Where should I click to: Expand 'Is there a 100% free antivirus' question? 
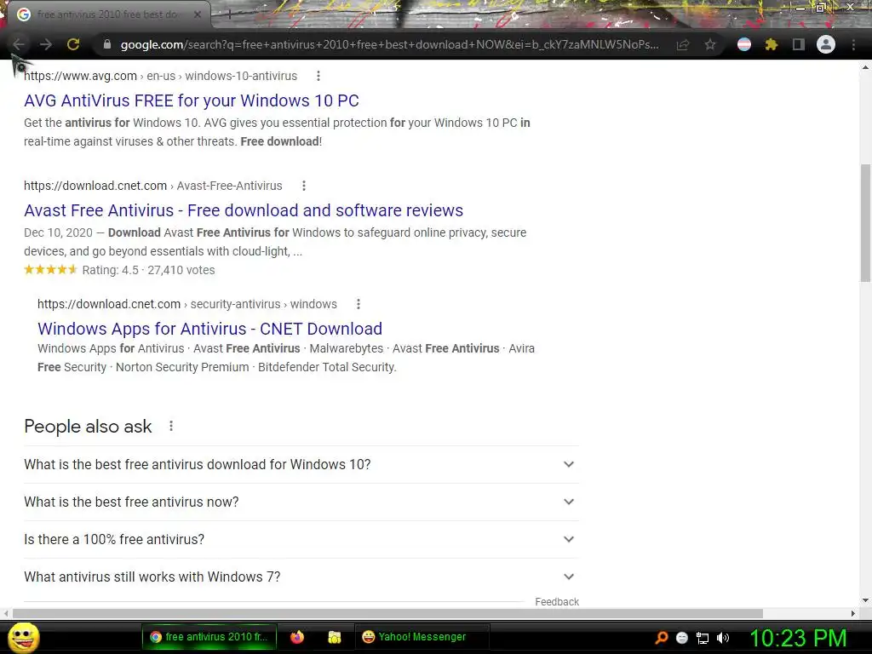(301, 539)
